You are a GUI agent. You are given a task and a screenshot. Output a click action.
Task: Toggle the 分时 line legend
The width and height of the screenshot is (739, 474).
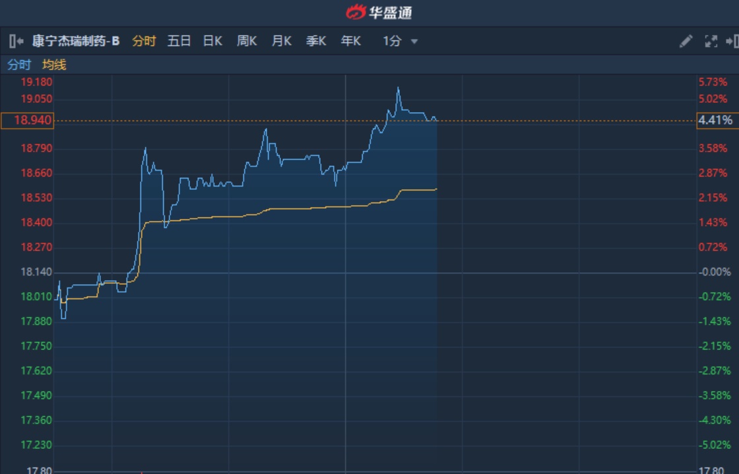pos(19,65)
